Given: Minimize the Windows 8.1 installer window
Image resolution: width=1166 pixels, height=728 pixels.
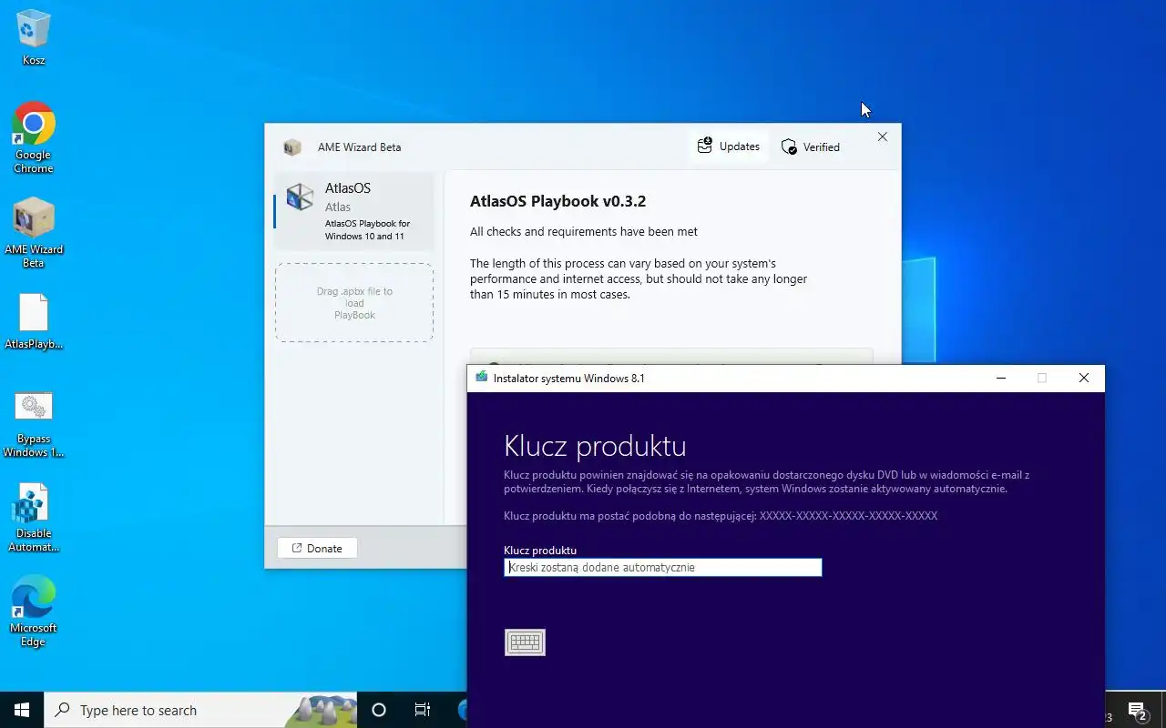Looking at the screenshot, I should point(1001,378).
